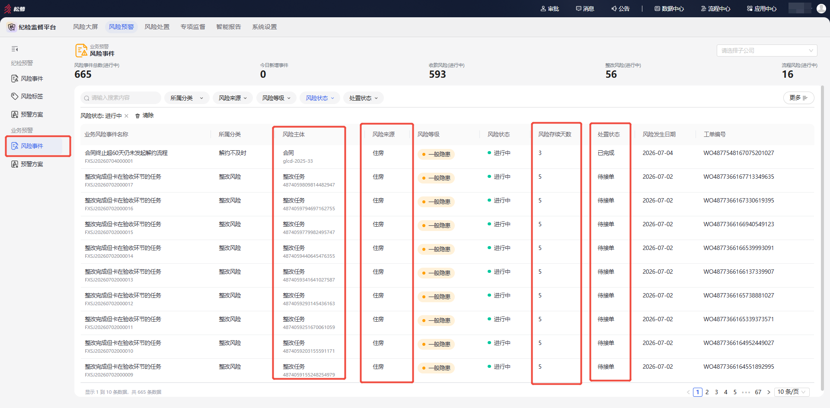The width and height of the screenshot is (830, 408).
Task: Open 消息 messages in the top bar
Action: coord(585,9)
